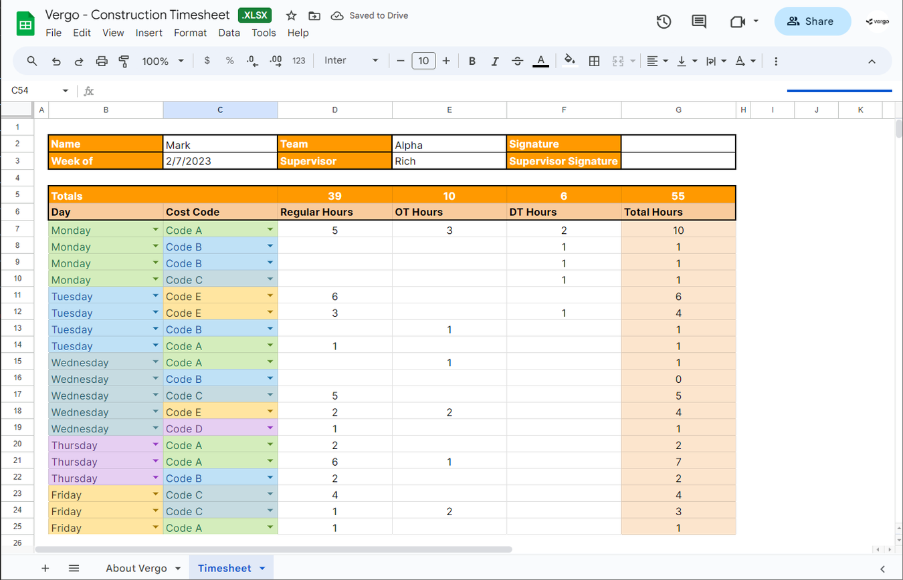Click the font size field showing 10
Image resolution: width=903 pixels, height=580 pixels.
[x=423, y=61]
